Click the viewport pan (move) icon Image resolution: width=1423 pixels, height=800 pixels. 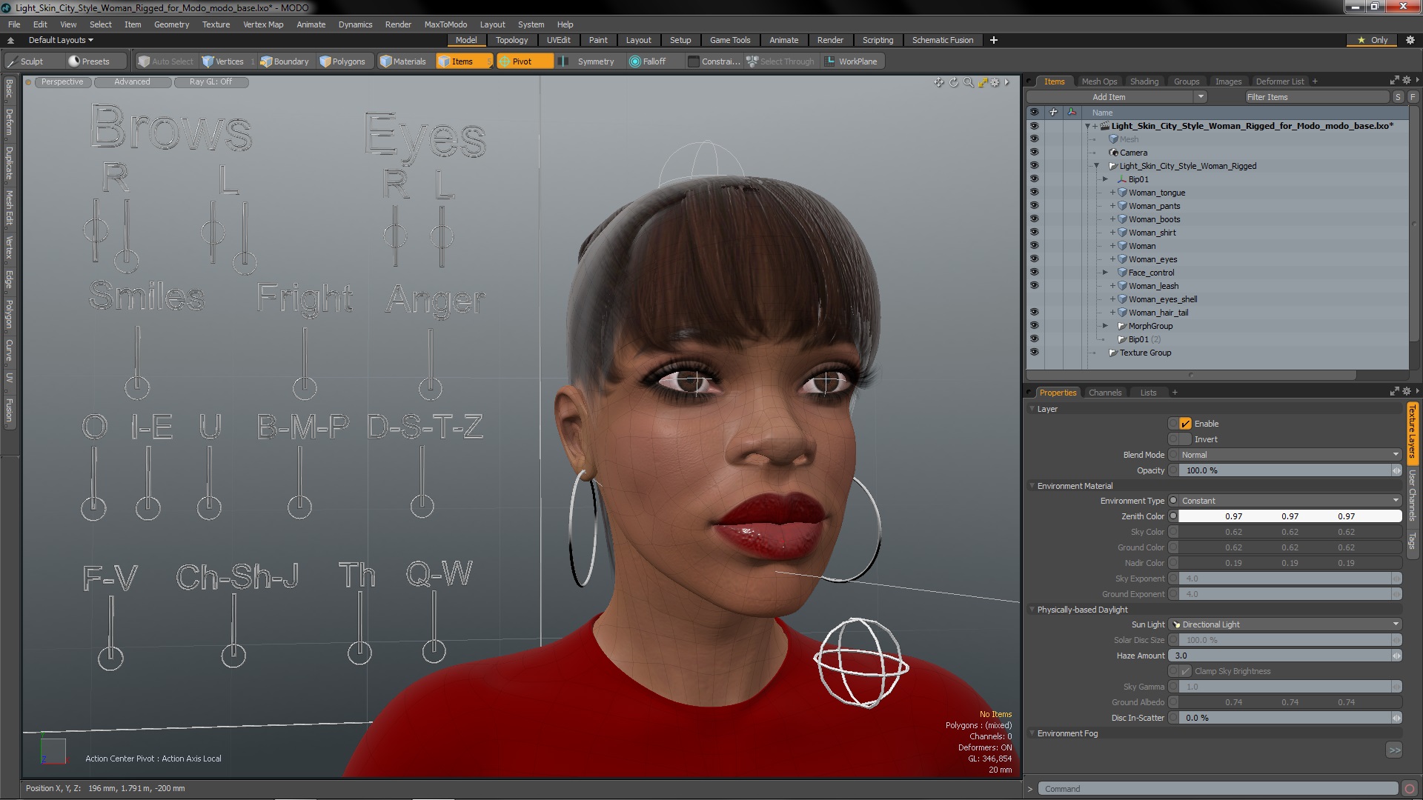939,82
